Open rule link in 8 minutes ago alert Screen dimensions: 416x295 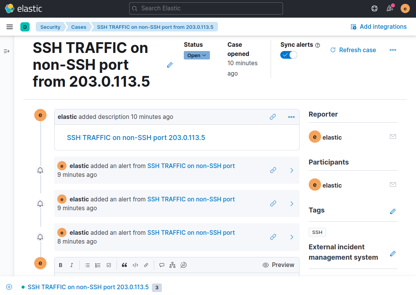(191, 232)
